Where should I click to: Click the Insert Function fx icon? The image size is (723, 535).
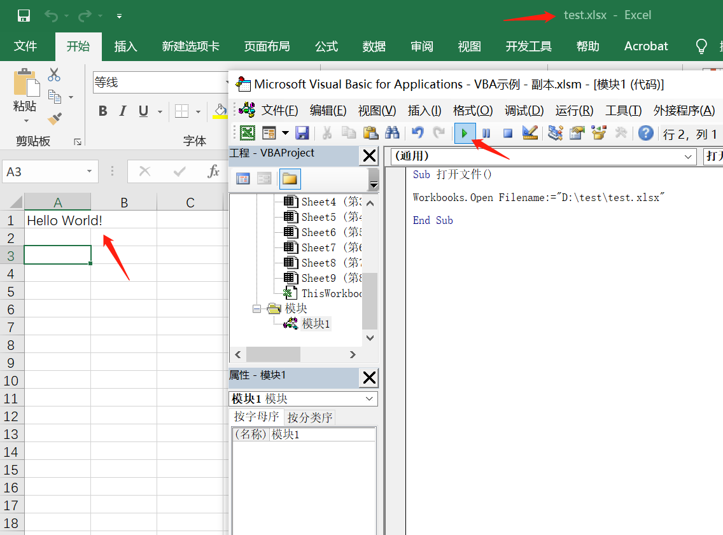coord(213,171)
